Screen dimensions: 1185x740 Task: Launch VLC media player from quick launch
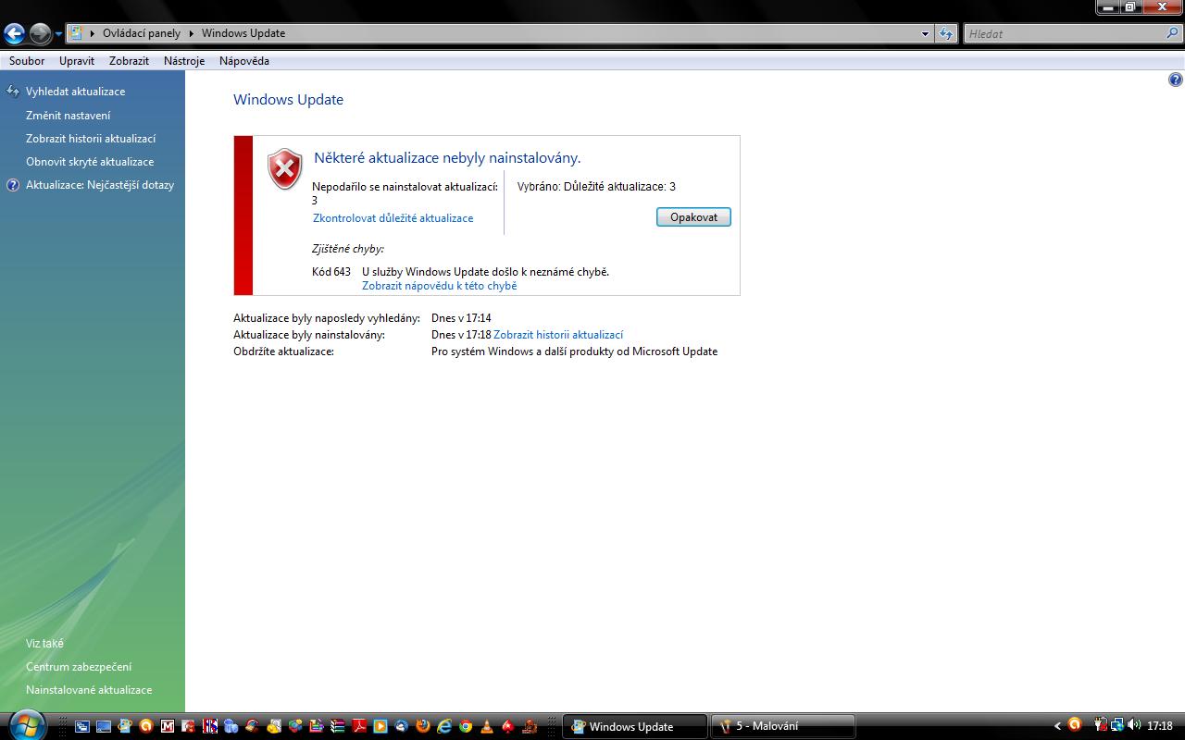486,727
